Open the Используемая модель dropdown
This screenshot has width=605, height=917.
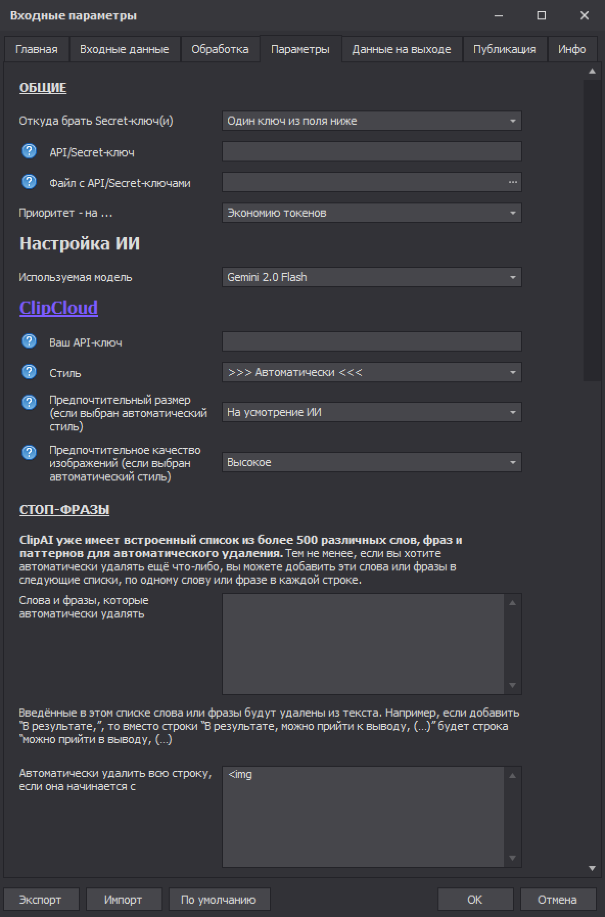pos(371,278)
